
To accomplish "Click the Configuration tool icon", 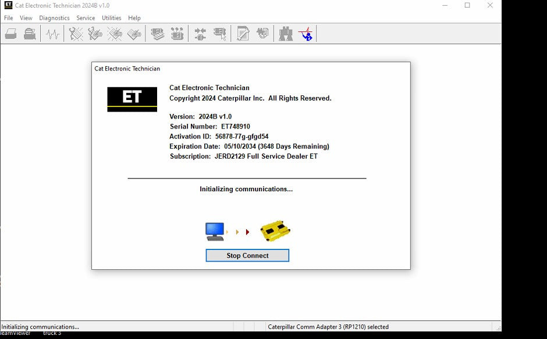I will coord(178,33).
